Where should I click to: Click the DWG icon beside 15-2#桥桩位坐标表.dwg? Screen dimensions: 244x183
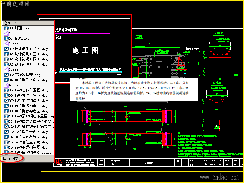tap(6, 142)
